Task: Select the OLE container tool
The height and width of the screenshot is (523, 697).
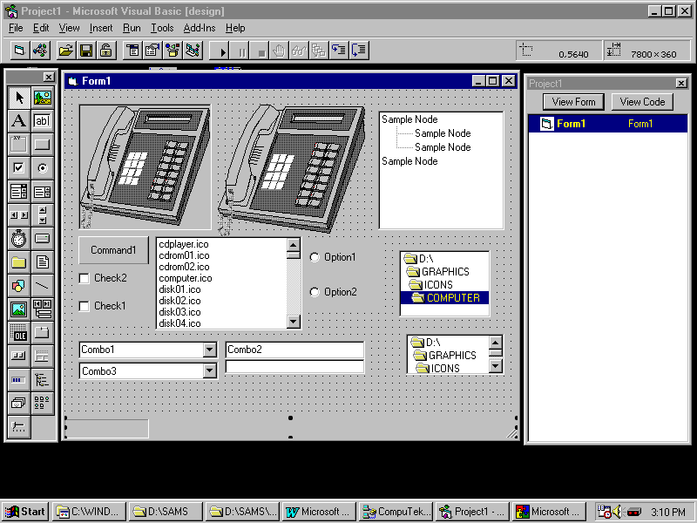Action: [x=18, y=332]
